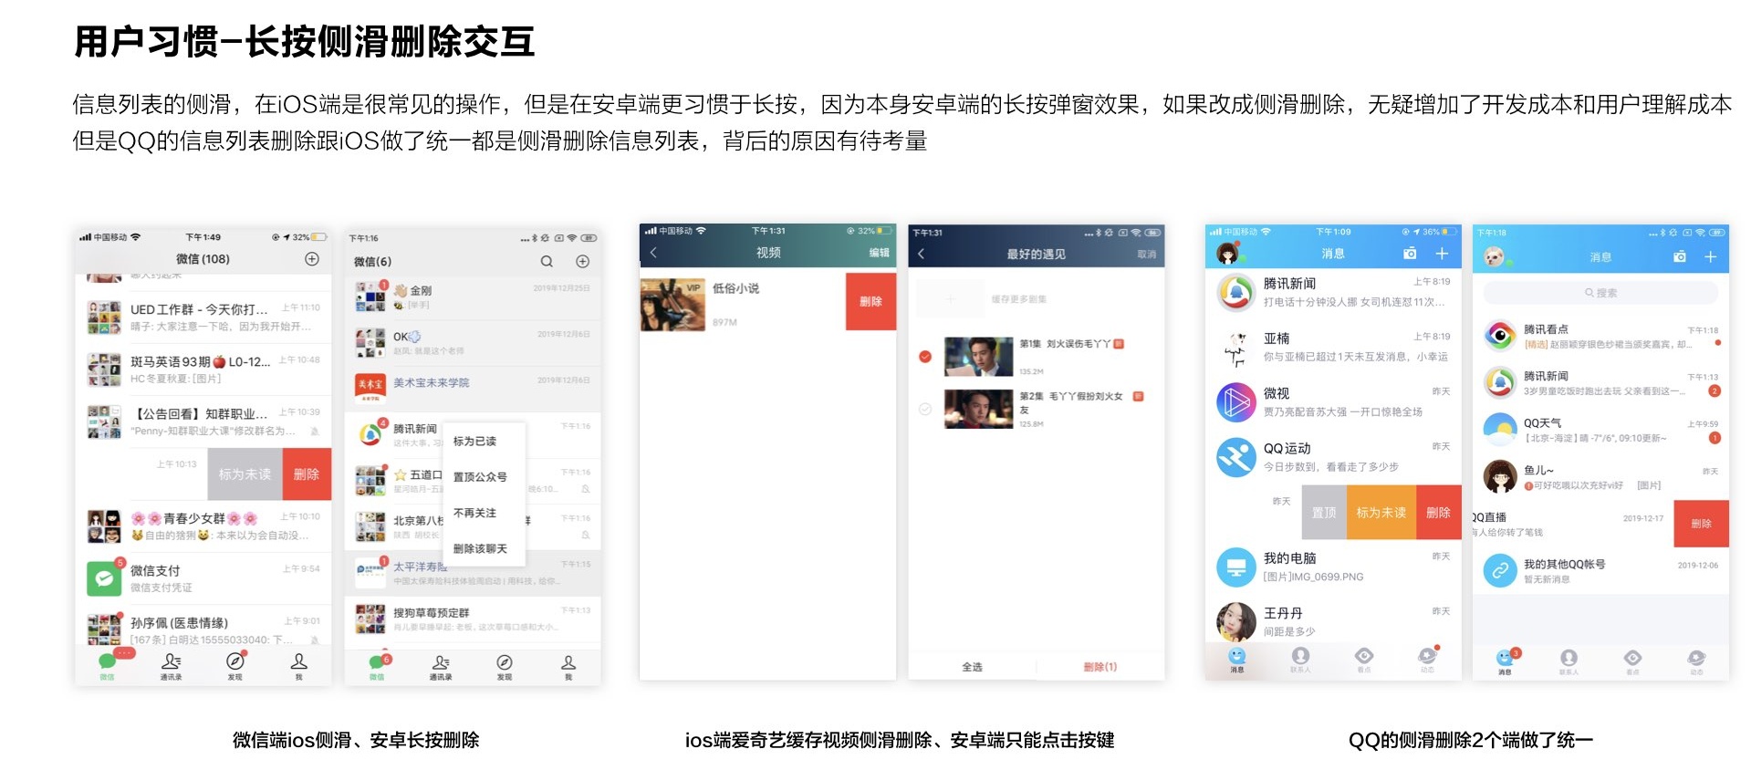Image resolution: width=1751 pixels, height=770 pixels.
Task: Tap the plus icon in iOS WeChat header
Action: pyautogui.click(x=312, y=259)
